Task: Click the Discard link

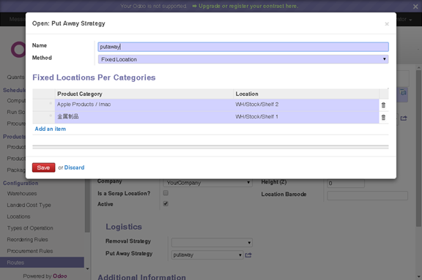Action: click(74, 167)
